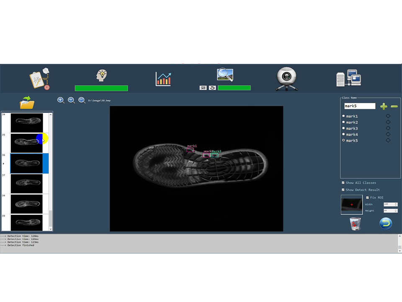Add a class with the green plus
This screenshot has height=302, width=402.
pyautogui.click(x=383, y=107)
